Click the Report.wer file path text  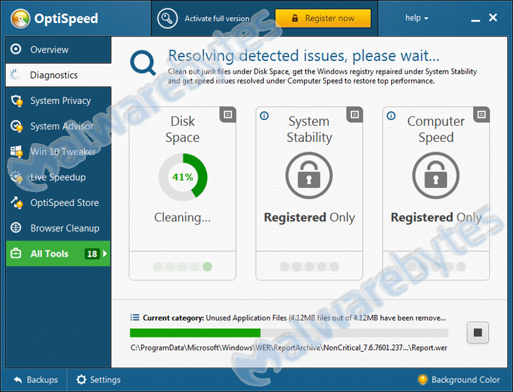click(x=289, y=348)
